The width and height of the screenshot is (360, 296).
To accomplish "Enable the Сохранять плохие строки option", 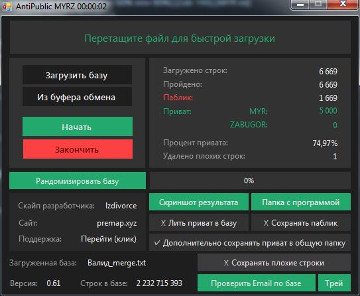I will click(274, 262).
